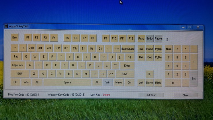Click the Z key tile
This screenshot has height=120, width=213.
click(34, 74)
